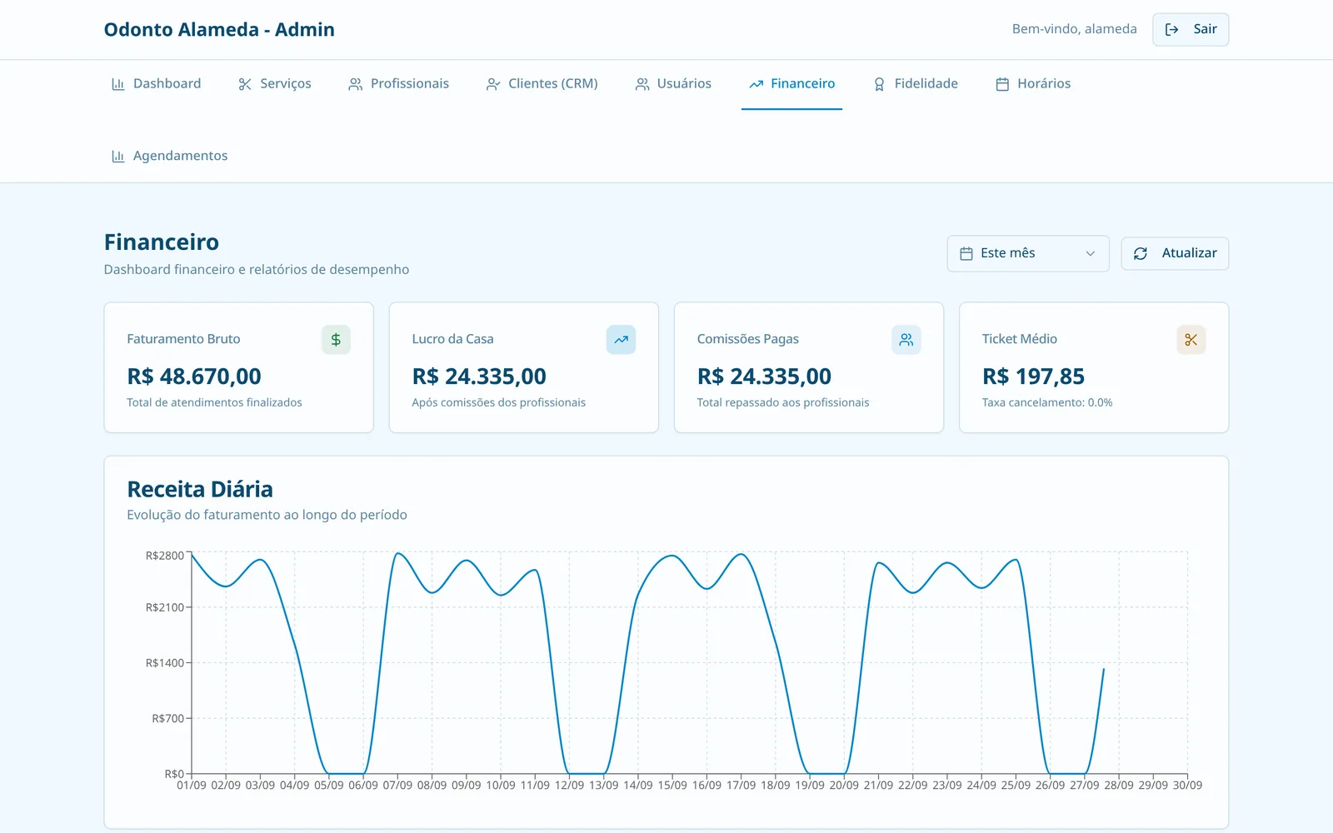Screen dimensions: 1333x833
Task: Click the bar chart icon beside Dashboard
Action: [118, 84]
